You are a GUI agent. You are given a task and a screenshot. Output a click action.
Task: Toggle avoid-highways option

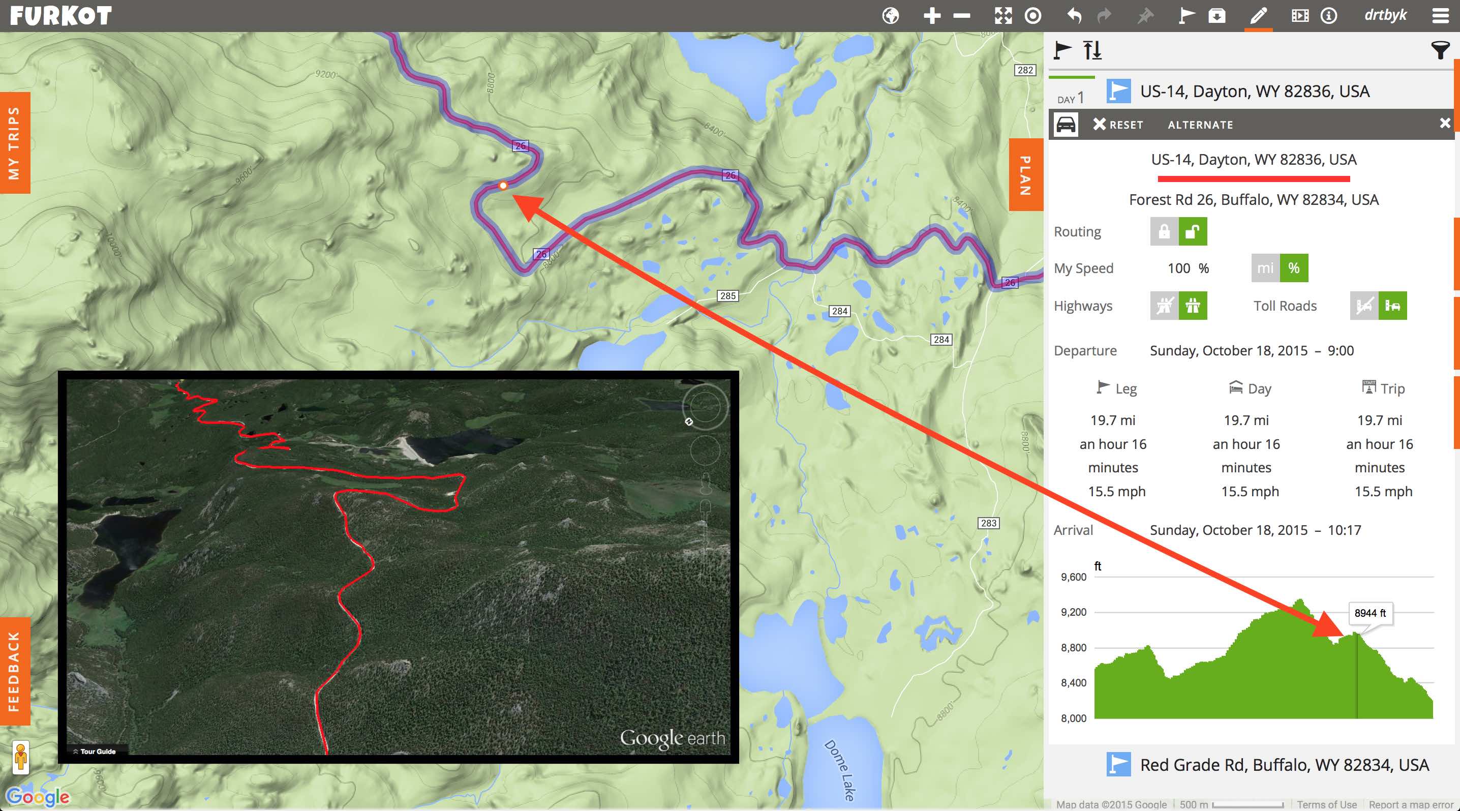point(1164,306)
